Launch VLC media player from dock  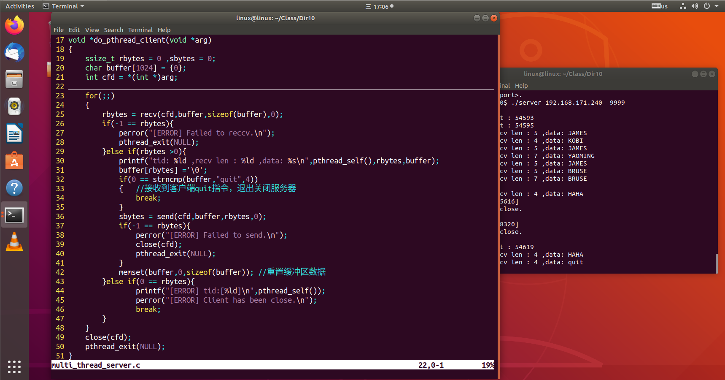click(14, 242)
